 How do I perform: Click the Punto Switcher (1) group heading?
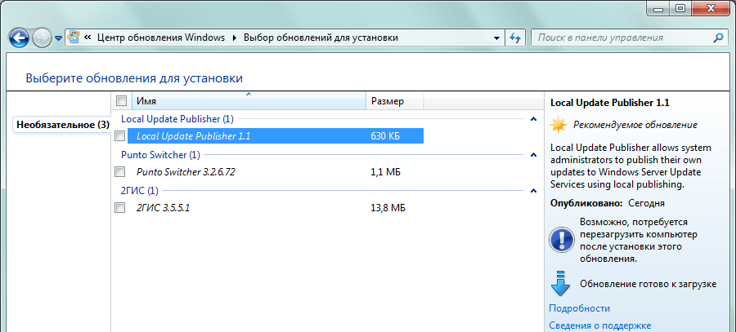160,154
